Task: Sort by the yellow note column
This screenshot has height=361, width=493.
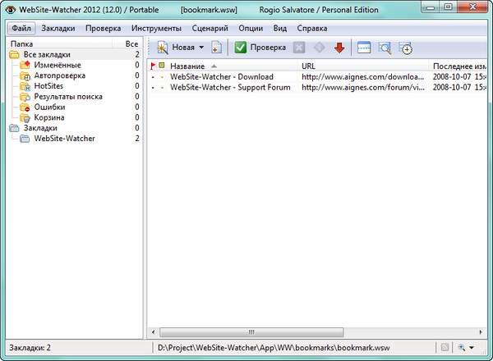Action: pos(162,66)
